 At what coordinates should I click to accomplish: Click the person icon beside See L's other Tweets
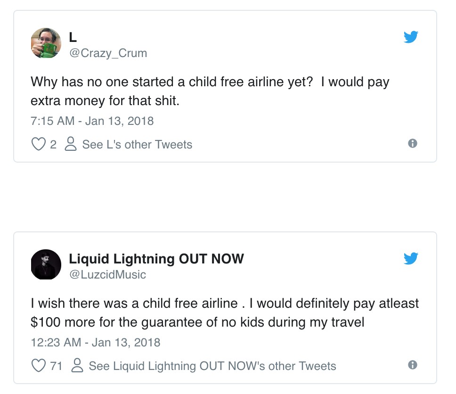pyautogui.click(x=70, y=144)
